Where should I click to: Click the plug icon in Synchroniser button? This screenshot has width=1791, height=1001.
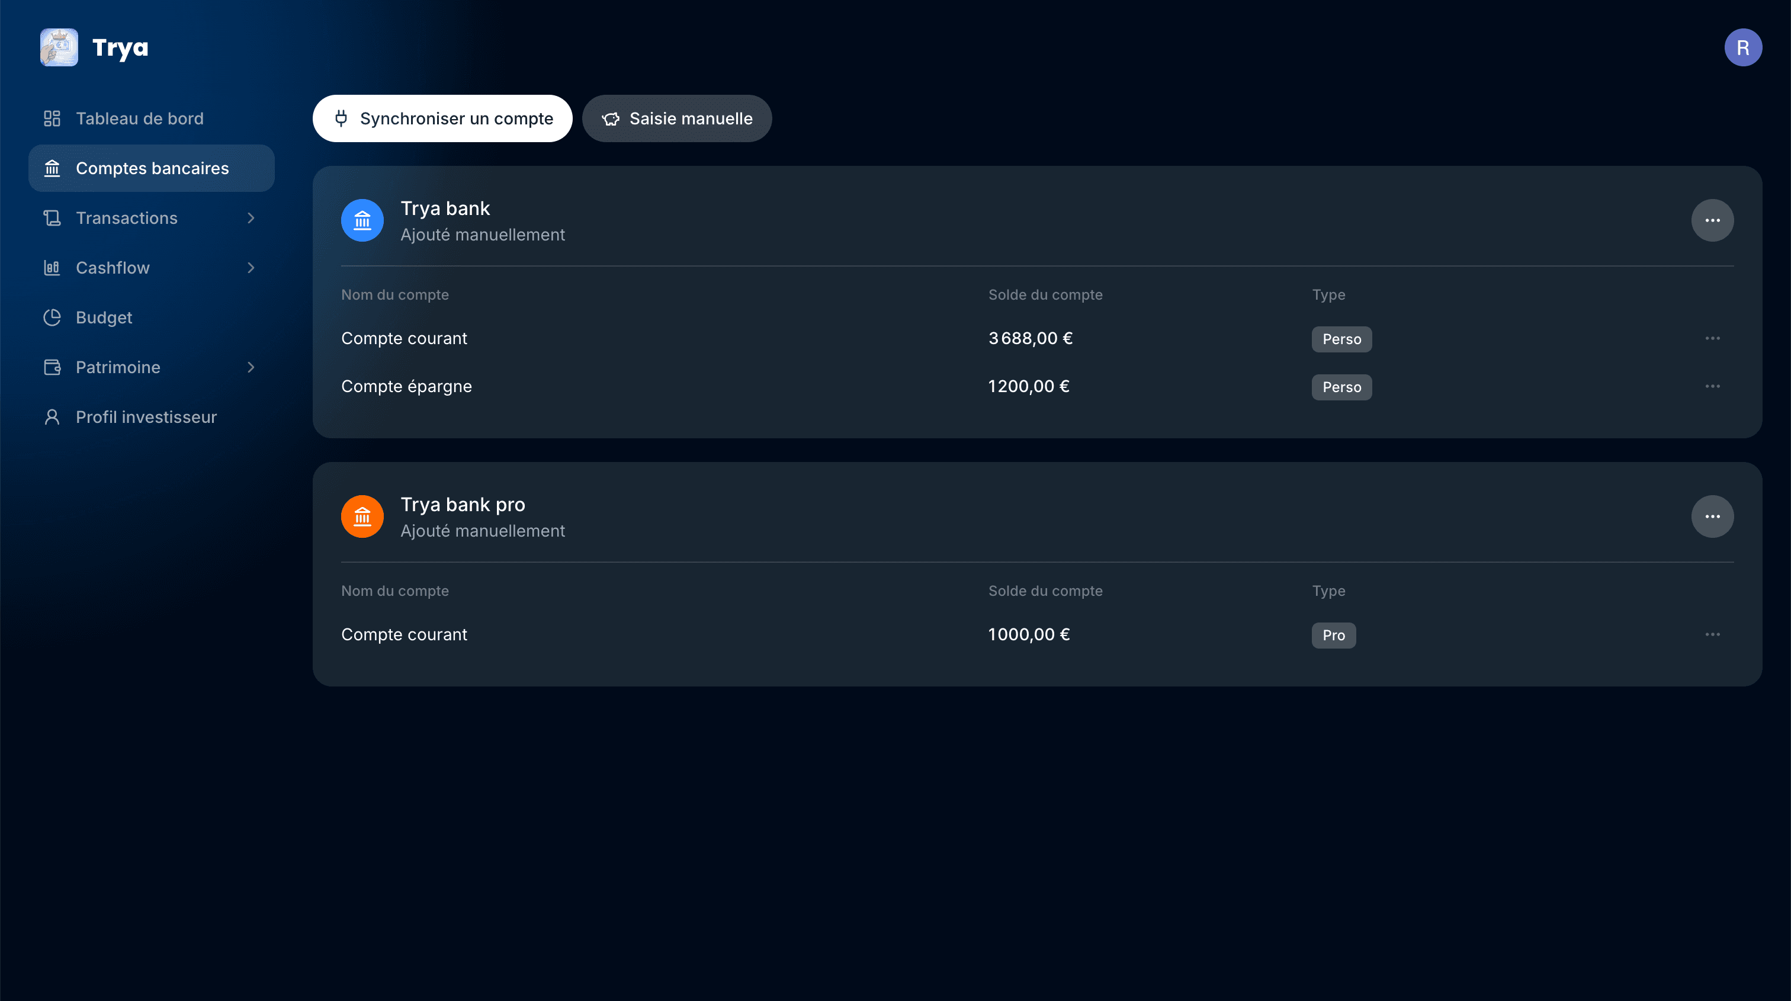coord(341,119)
